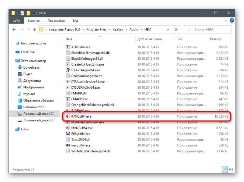Select the file BlackSkinImages64.dll

(x=87, y=59)
